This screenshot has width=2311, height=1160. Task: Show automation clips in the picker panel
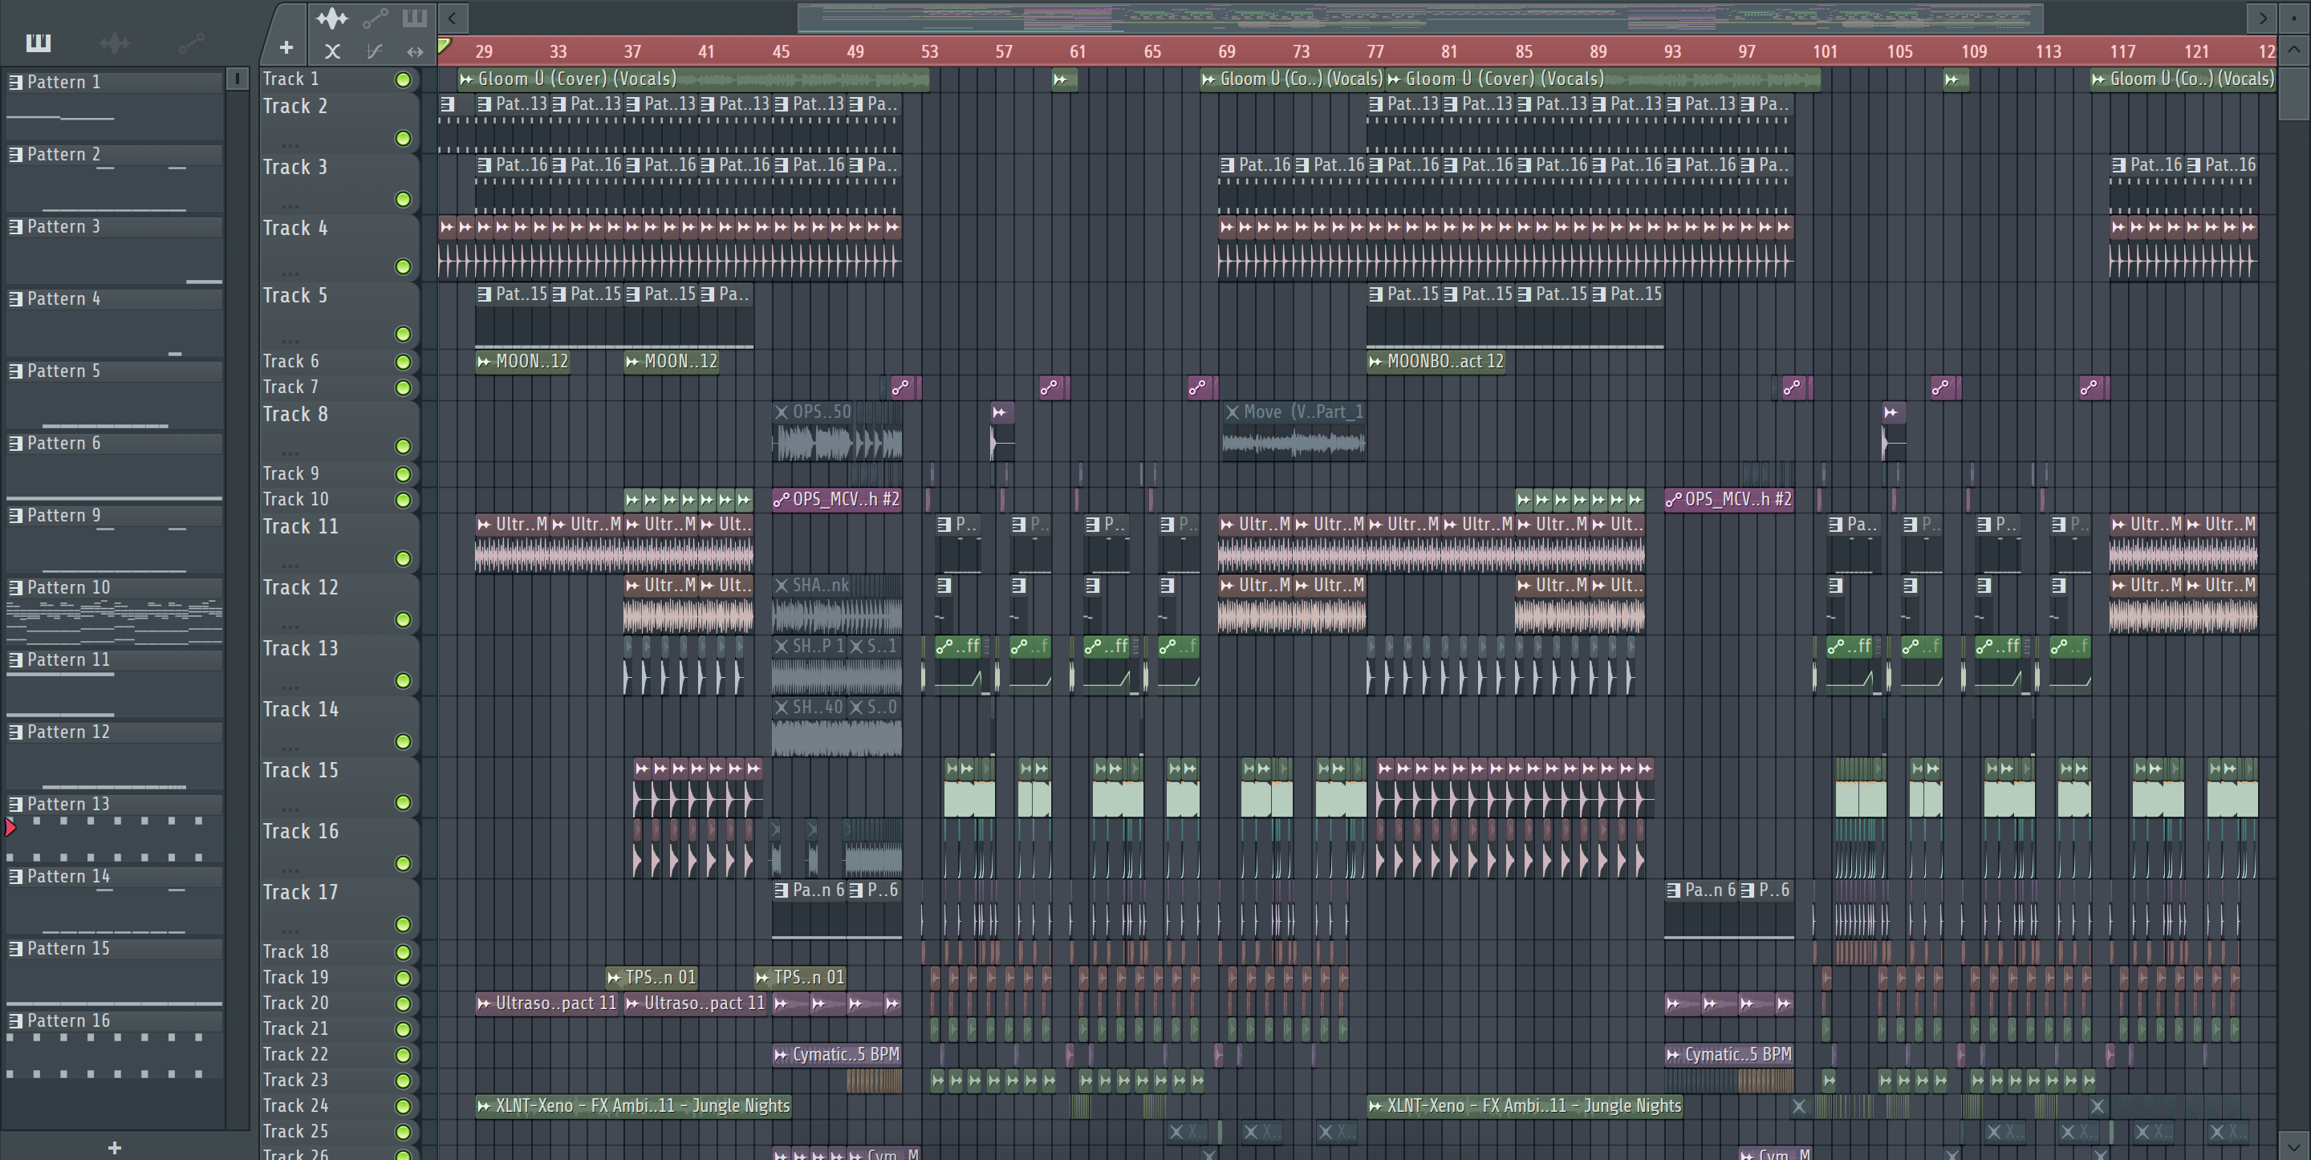[191, 43]
